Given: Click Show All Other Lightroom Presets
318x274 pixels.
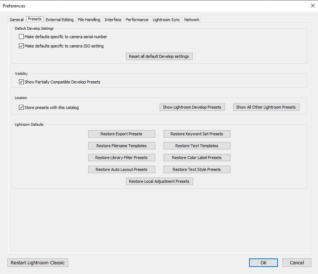Looking at the screenshot, I should [266, 107].
